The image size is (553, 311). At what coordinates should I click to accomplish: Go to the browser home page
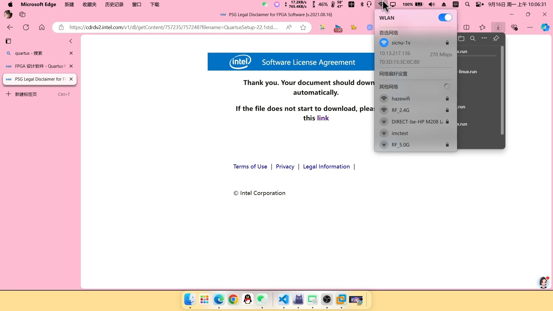click(x=42, y=27)
